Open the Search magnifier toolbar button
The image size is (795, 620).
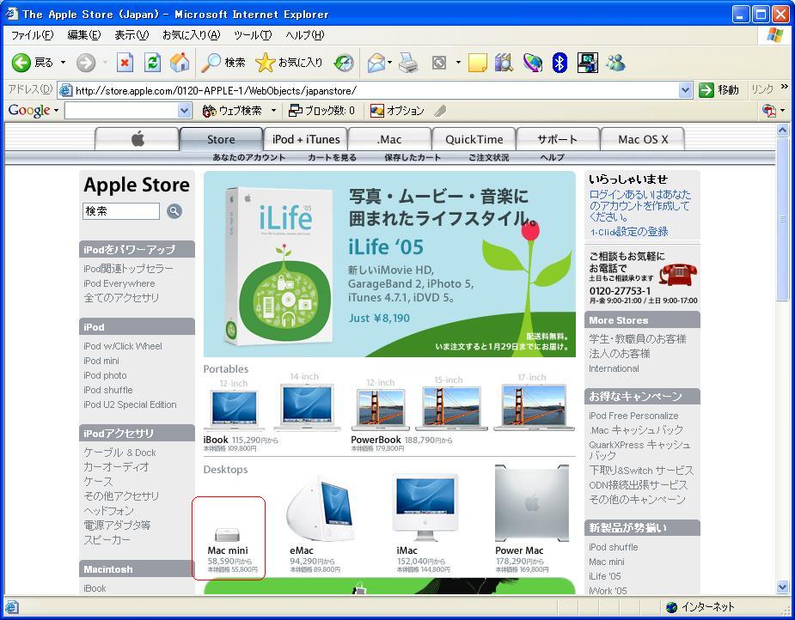point(223,63)
